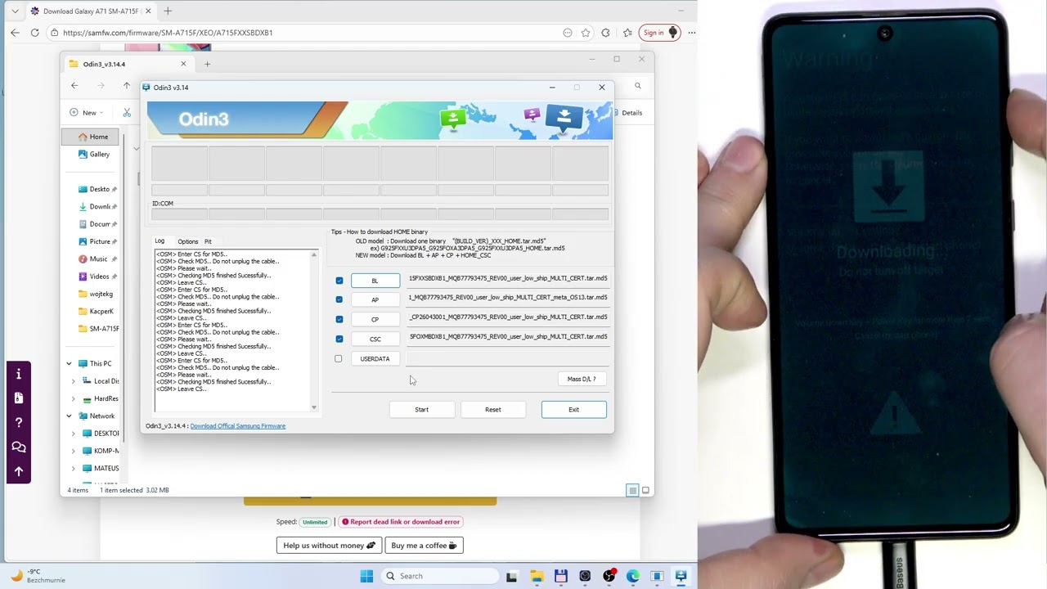Image resolution: width=1047 pixels, height=589 pixels.
Task: Switch Explorer to large thumbnails view layout
Action: click(645, 490)
